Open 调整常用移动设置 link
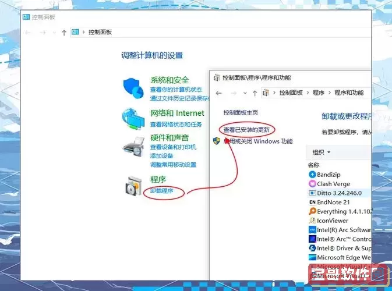 coord(173,165)
